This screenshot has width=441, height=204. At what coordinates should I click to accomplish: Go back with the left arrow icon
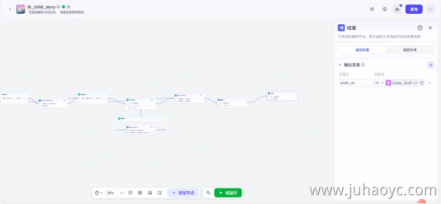pyautogui.click(x=10, y=9)
